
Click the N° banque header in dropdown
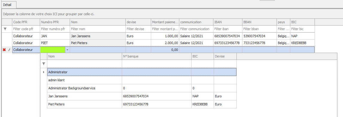tap(157, 56)
